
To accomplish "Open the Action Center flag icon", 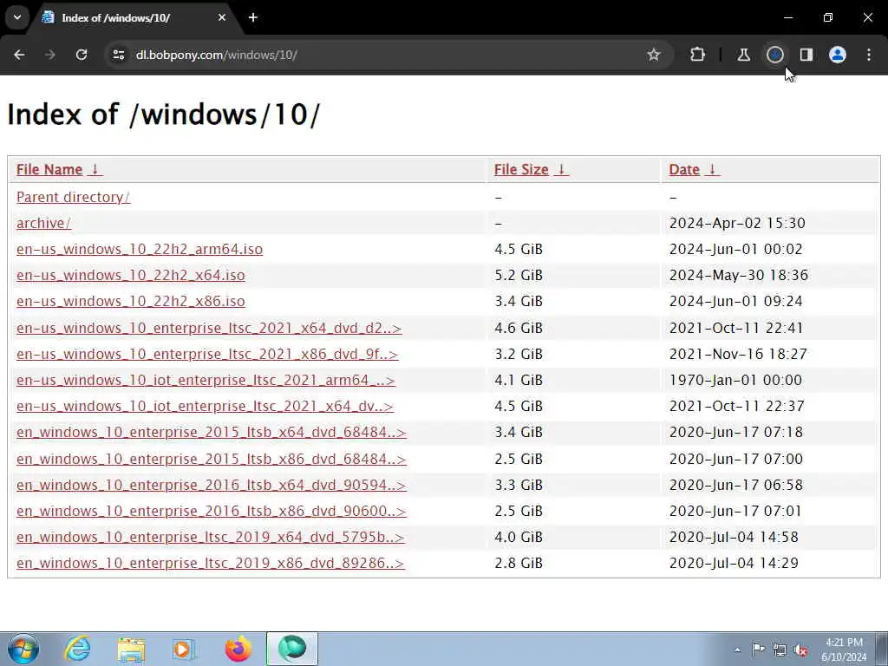I will [x=758, y=650].
